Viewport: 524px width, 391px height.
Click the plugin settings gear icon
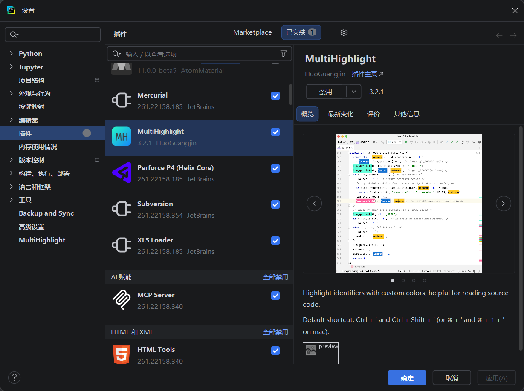(344, 32)
